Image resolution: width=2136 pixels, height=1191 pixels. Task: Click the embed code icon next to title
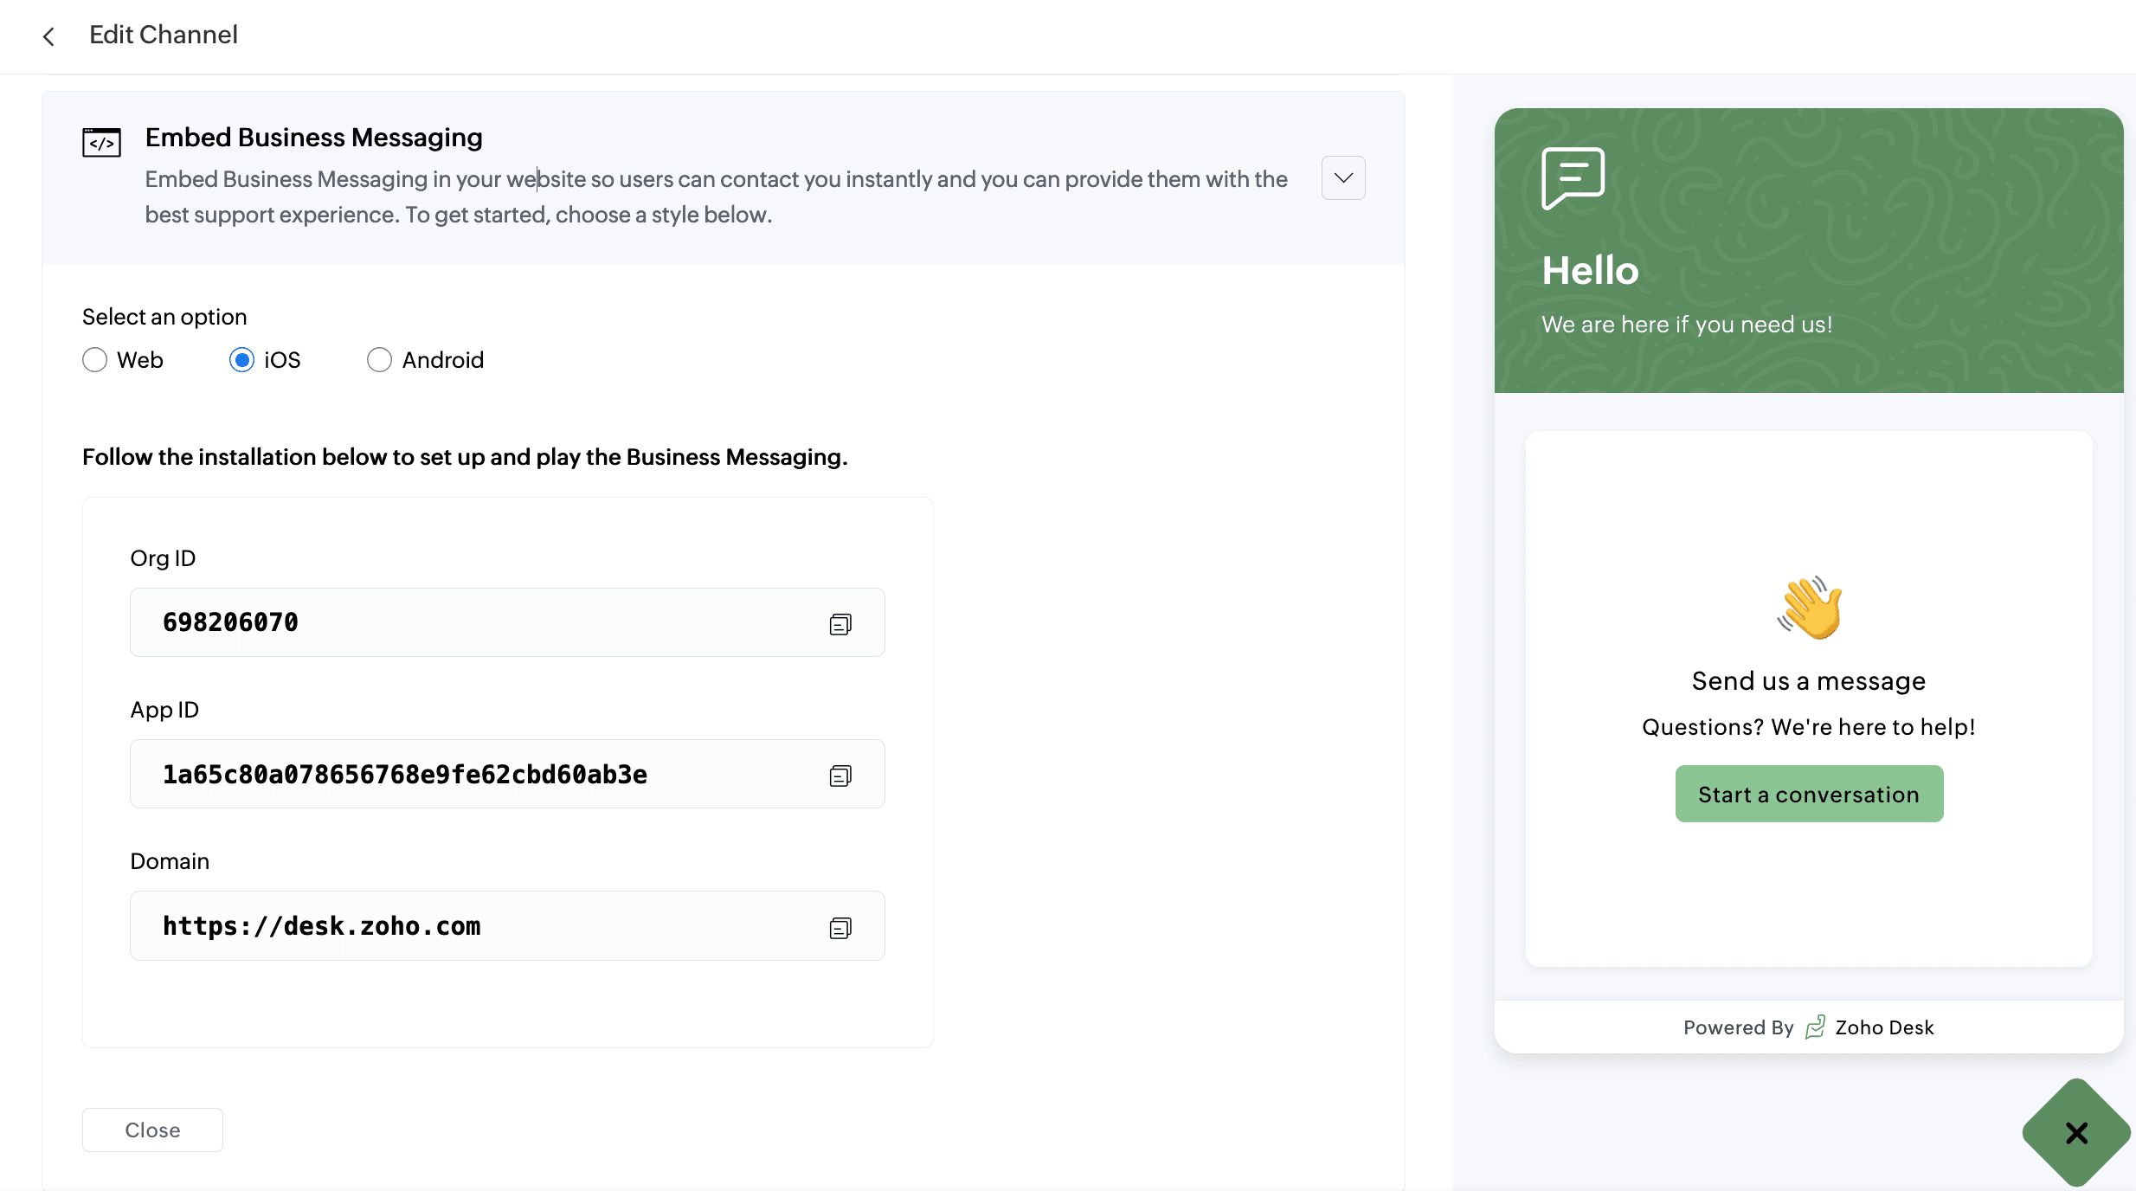101,142
